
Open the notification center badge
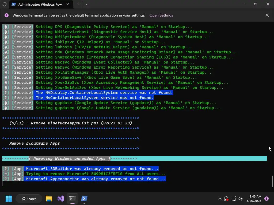click(266, 199)
